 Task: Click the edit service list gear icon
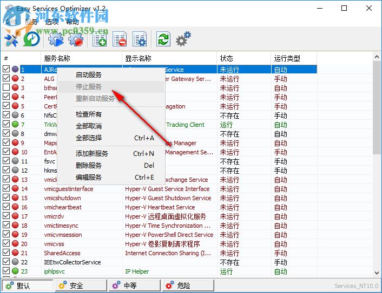pos(140,39)
